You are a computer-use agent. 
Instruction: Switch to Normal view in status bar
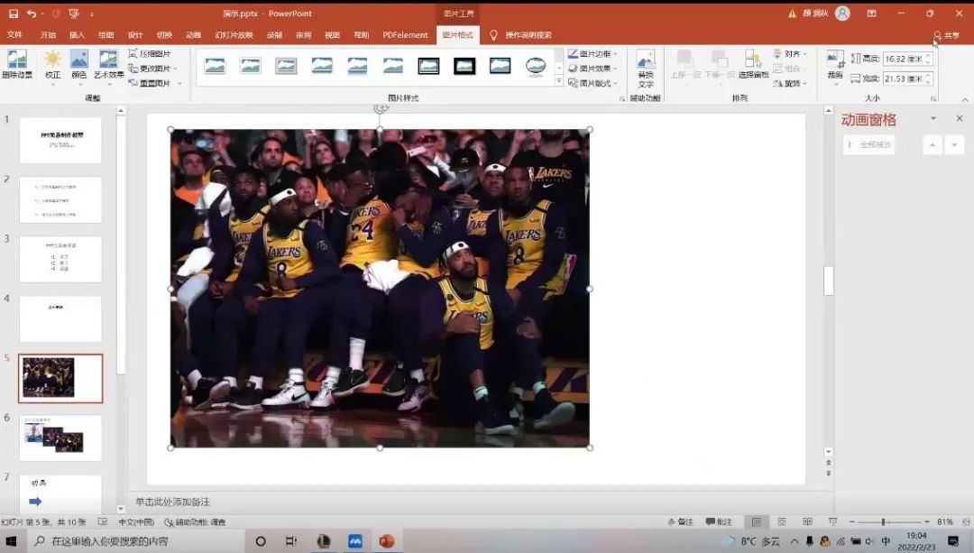757,522
